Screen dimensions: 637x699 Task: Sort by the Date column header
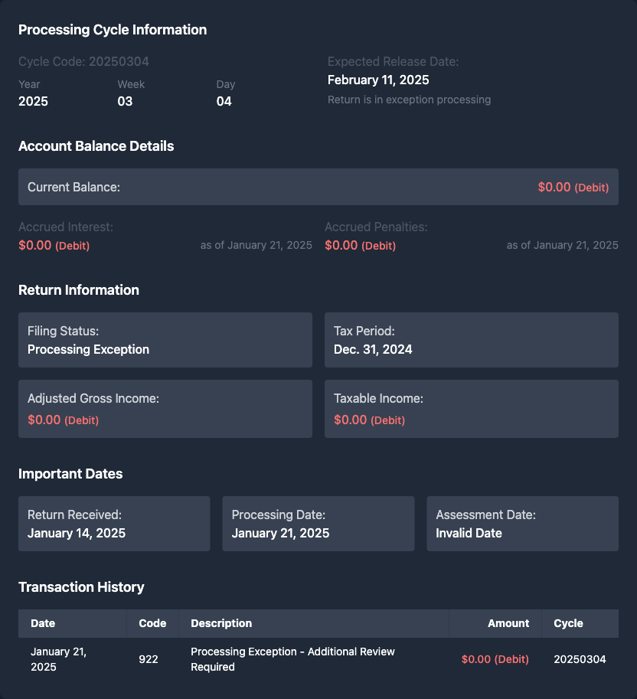click(x=43, y=623)
